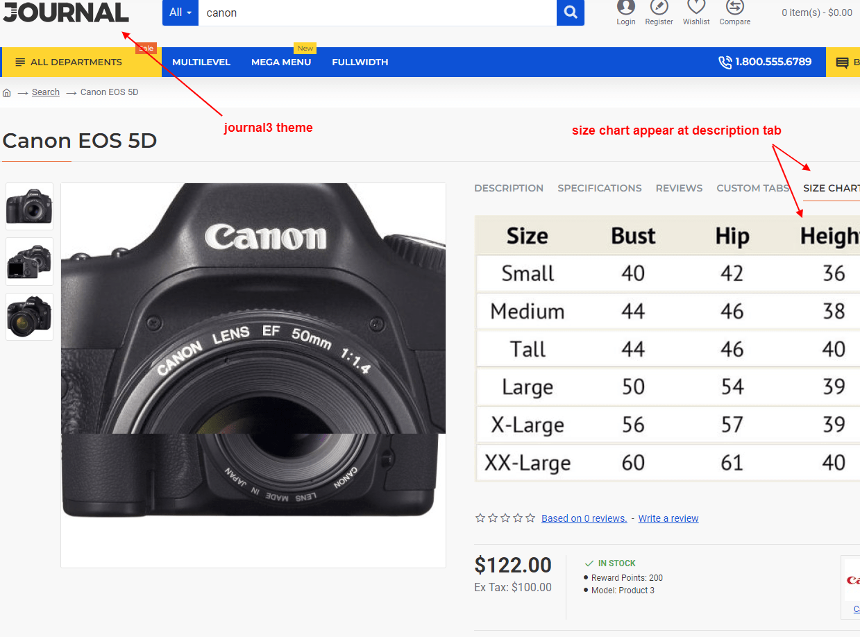This screenshot has width=860, height=637.
Task: Select the second camera thumbnail
Action: (x=29, y=262)
